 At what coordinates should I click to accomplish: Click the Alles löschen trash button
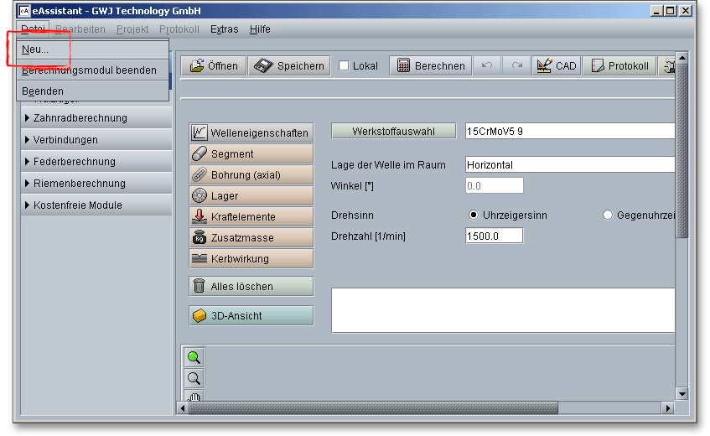tap(251, 287)
